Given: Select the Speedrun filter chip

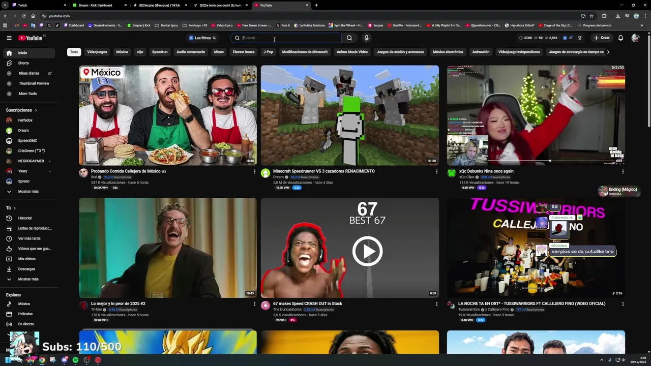Looking at the screenshot, I should tap(160, 52).
